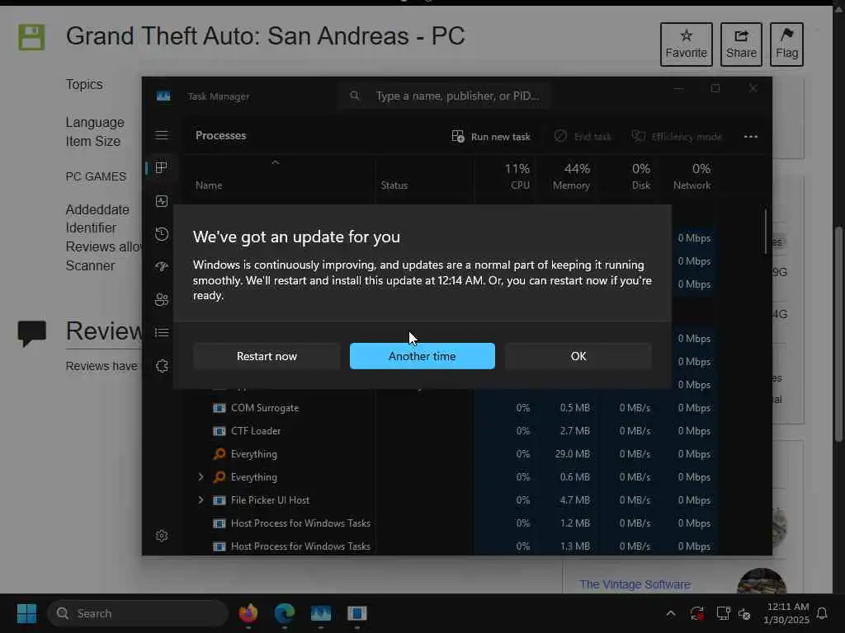The width and height of the screenshot is (845, 633).
Task: Open Details list icon in sidebar
Action: [x=162, y=333]
